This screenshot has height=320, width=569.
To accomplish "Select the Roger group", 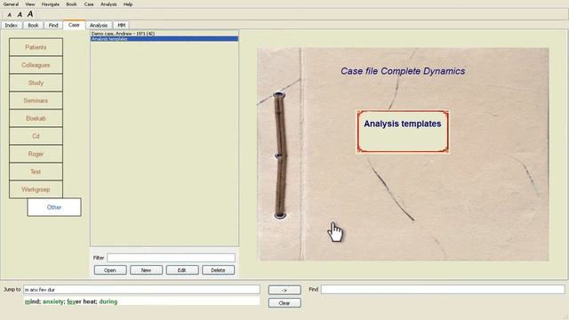I will point(36,154).
